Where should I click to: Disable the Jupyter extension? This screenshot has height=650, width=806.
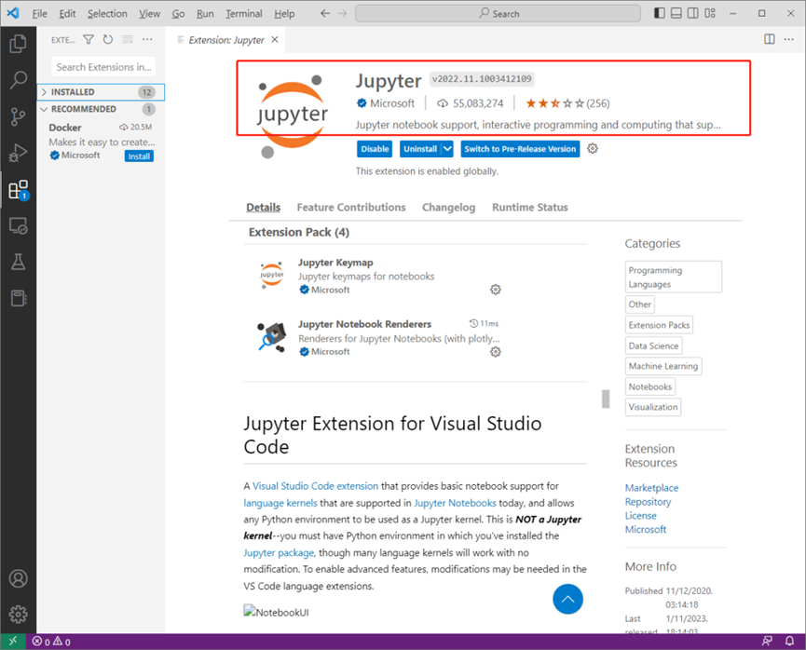[375, 149]
